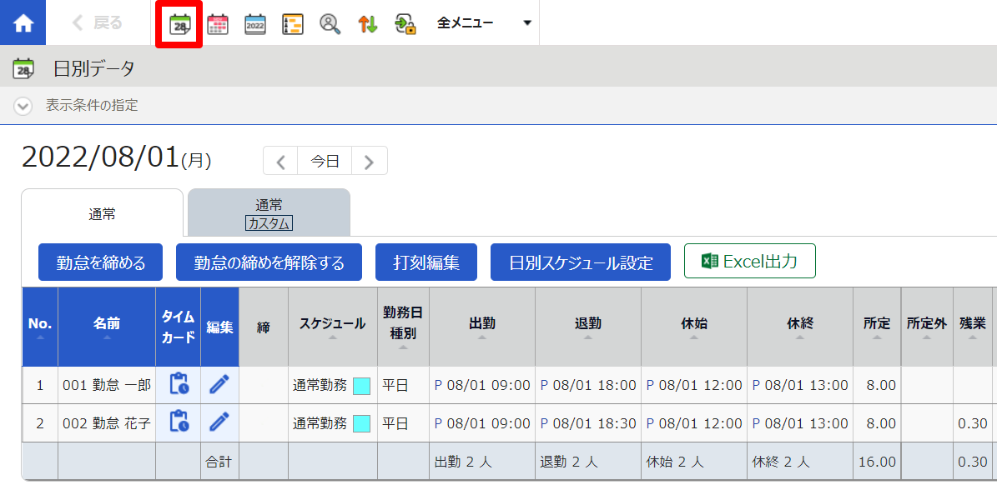
Task: Open the orange-green arrows import/export icon
Action: point(368,24)
